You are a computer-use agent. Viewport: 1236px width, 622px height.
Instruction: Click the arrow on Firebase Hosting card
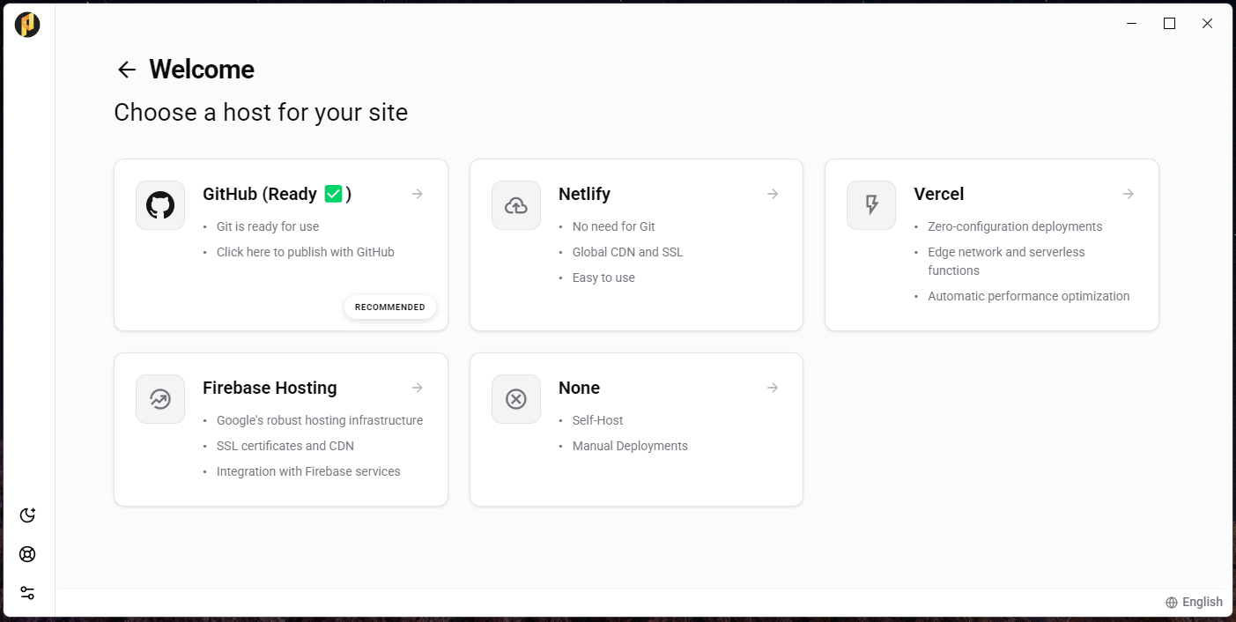point(418,388)
